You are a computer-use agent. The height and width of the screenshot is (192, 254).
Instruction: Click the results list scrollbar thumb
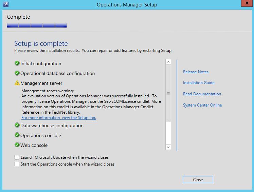(168, 93)
